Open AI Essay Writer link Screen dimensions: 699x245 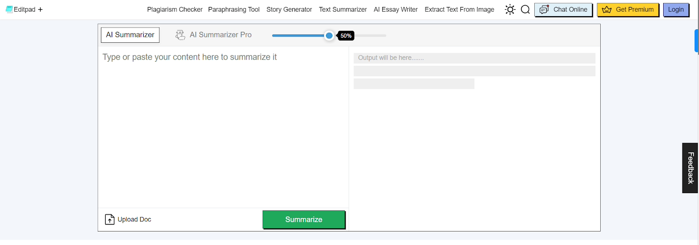(x=396, y=10)
